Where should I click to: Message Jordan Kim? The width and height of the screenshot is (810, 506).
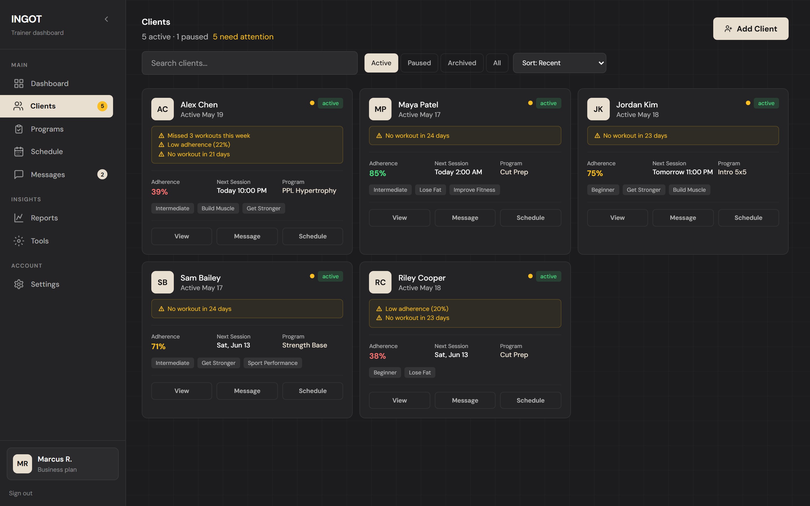pyautogui.click(x=683, y=218)
